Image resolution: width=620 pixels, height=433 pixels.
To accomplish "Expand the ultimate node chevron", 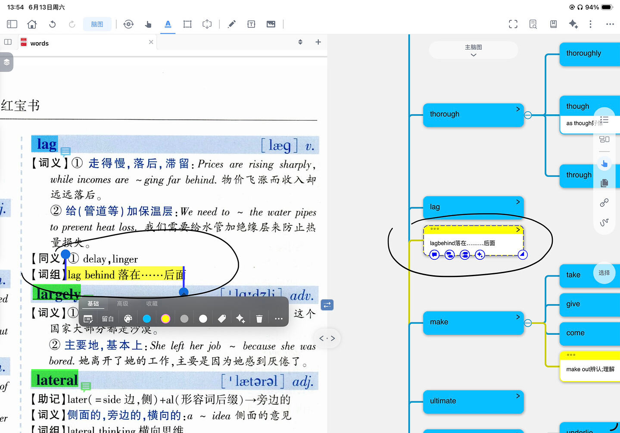I will point(518,396).
